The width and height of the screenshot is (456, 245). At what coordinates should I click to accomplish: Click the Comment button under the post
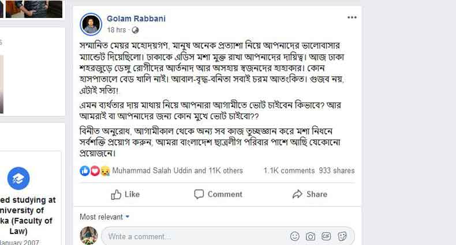coord(218,194)
